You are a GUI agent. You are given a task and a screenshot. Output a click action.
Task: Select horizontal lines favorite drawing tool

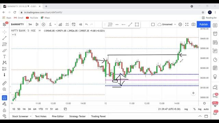point(110,25)
